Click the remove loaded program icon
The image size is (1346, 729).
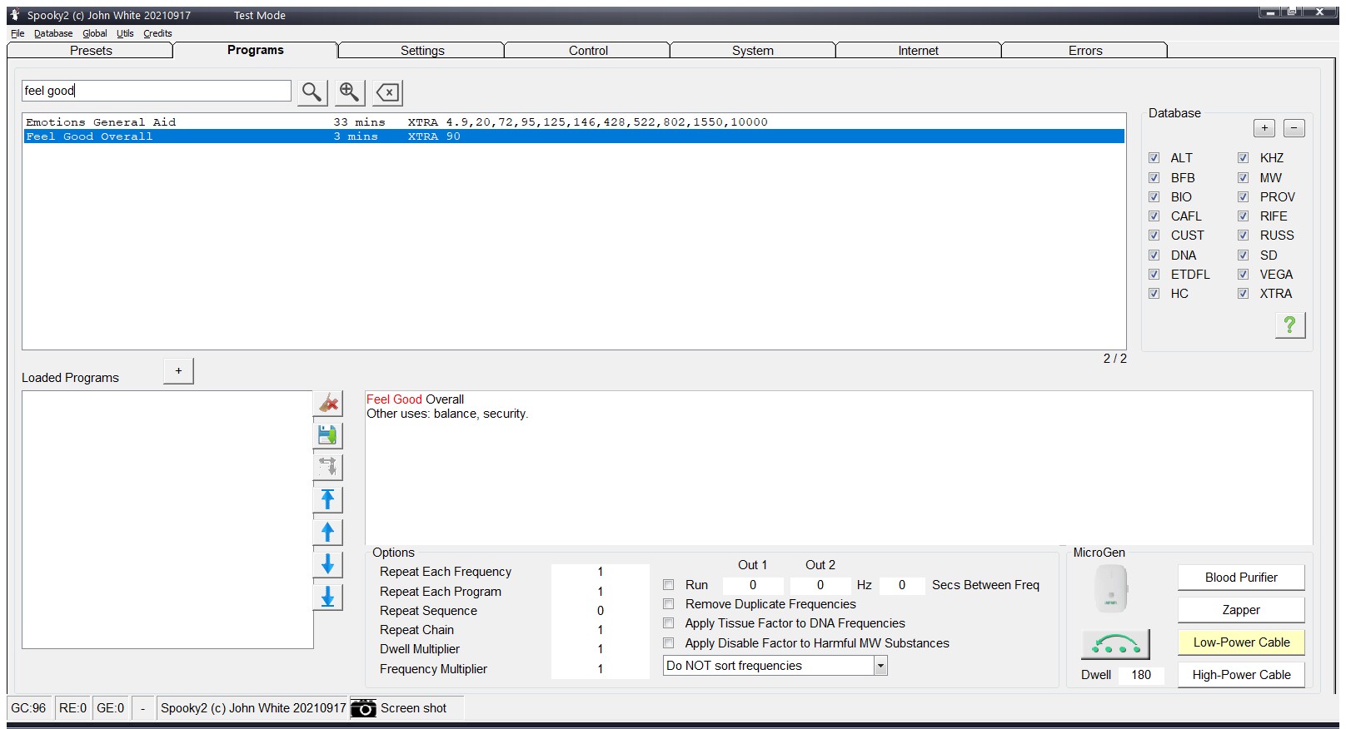coord(328,404)
